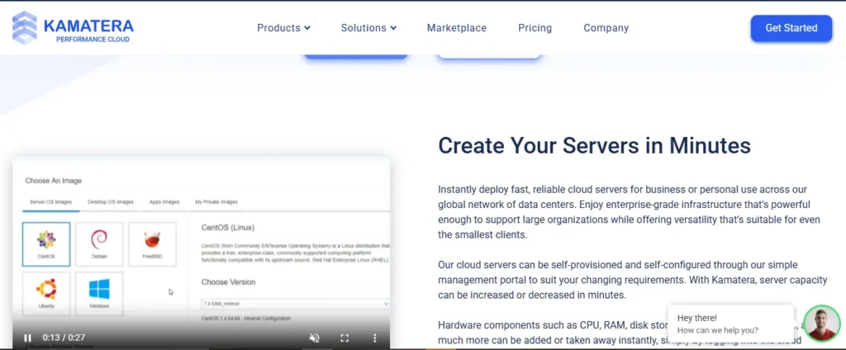Enter fullscreen video mode
Screen dimensions: 846x350
[345, 338]
